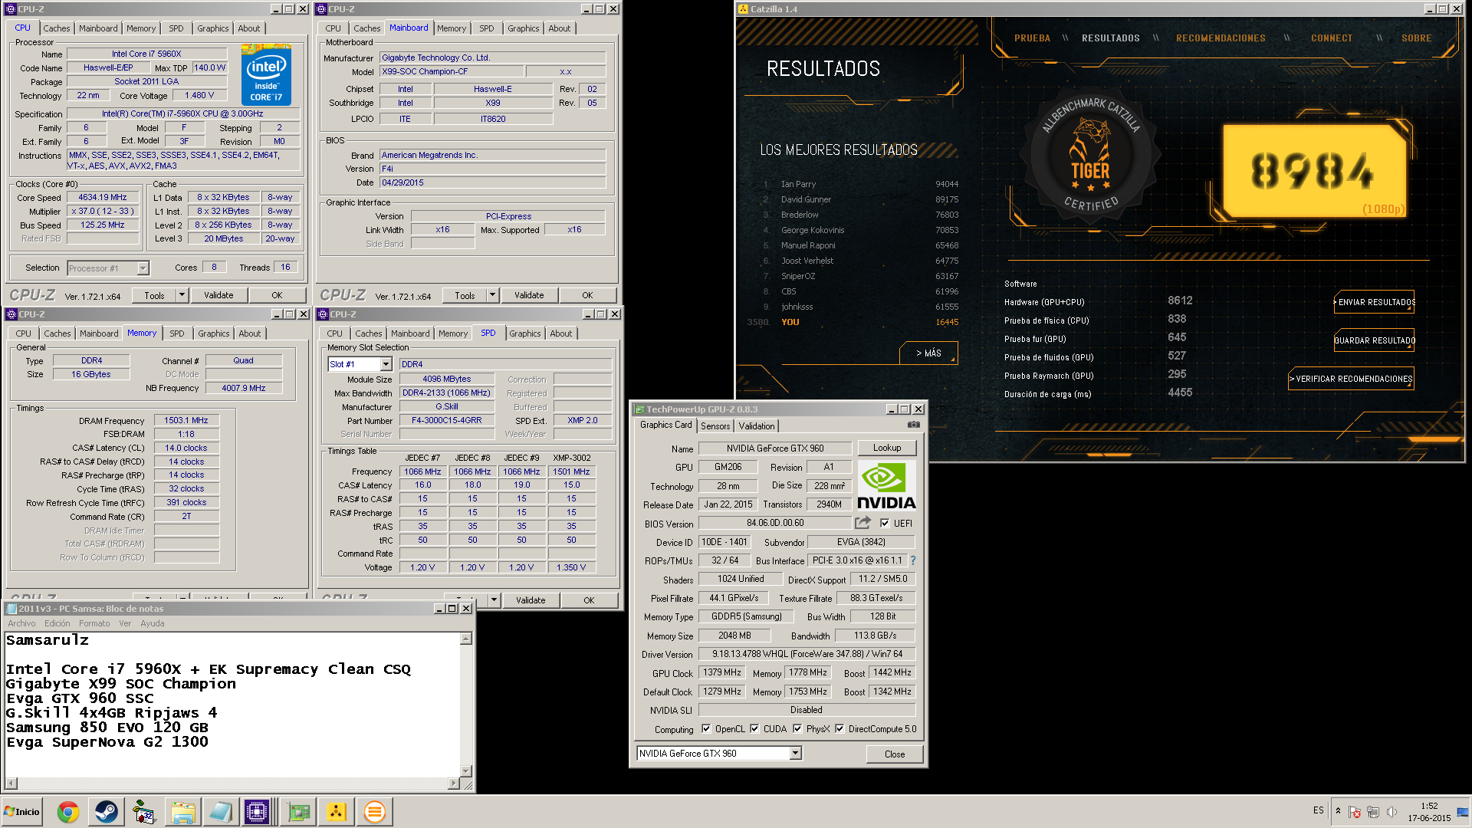This screenshot has width=1472, height=828.
Task: Take GPU-Z screenshot with camera icon
Action: 914,425
